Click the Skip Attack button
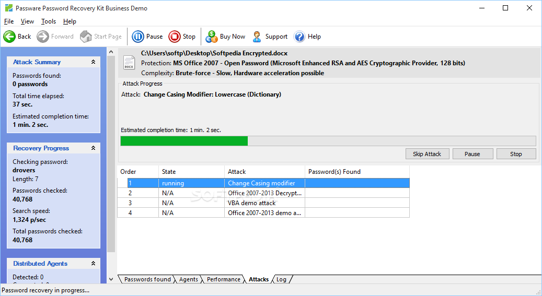542x296 pixels. click(427, 154)
